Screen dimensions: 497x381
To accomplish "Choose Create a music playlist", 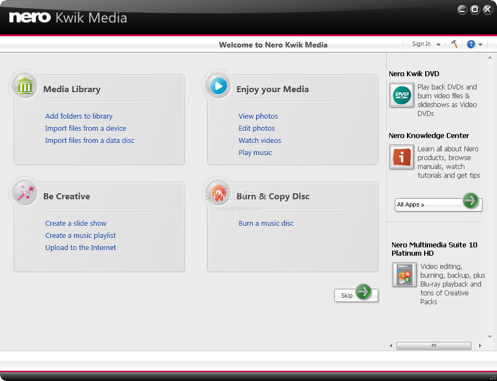I will point(81,235).
